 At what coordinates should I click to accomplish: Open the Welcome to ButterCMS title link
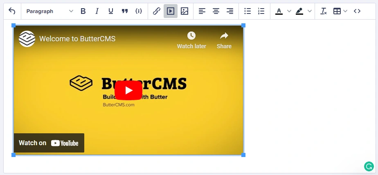pyautogui.click(x=77, y=38)
